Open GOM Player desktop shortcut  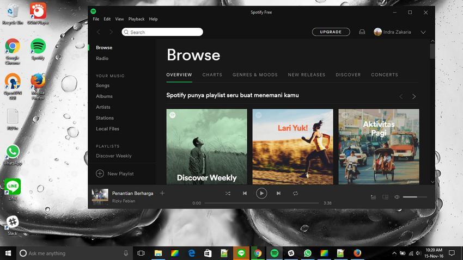point(38,14)
